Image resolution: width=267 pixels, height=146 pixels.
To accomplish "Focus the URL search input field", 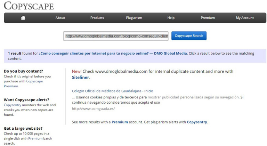I will click(116, 36).
